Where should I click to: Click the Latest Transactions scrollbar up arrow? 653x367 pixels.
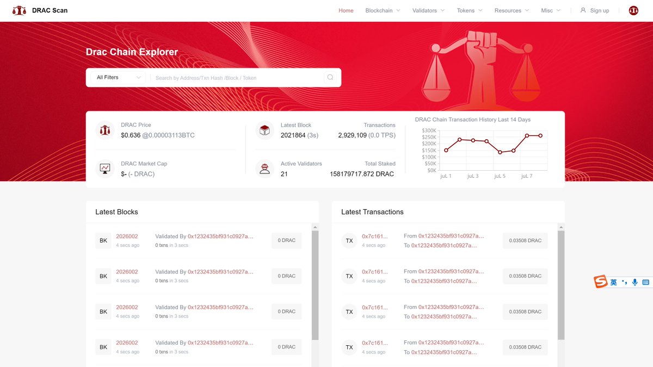pos(561,226)
